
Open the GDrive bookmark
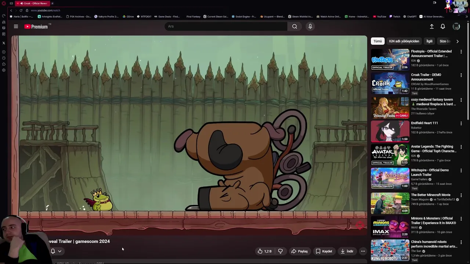[128, 16]
